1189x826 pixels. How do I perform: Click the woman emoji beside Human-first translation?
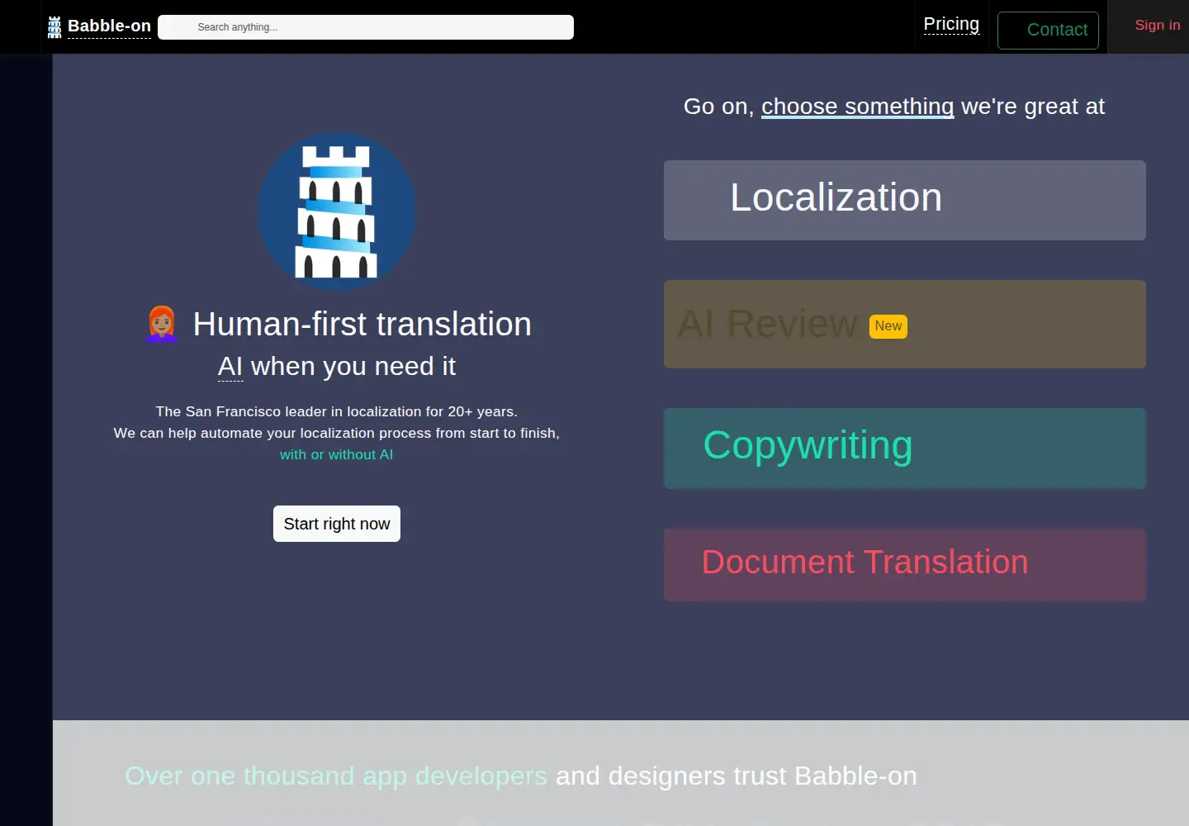[162, 324]
